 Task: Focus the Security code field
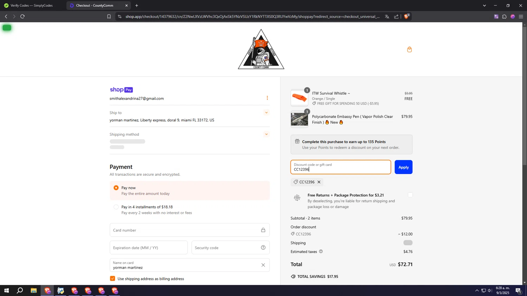[230, 248]
